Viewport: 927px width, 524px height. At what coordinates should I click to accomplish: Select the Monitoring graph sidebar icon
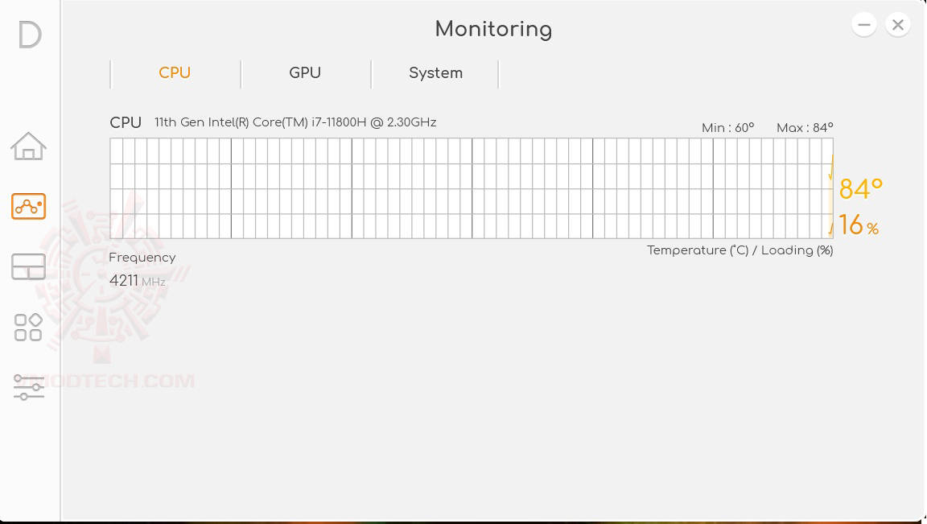coord(28,207)
